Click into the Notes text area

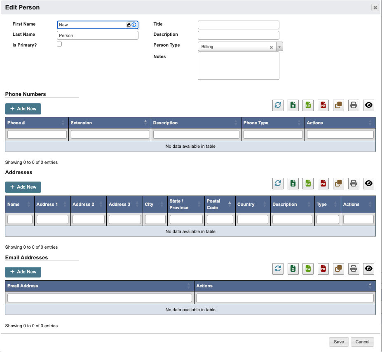click(238, 66)
